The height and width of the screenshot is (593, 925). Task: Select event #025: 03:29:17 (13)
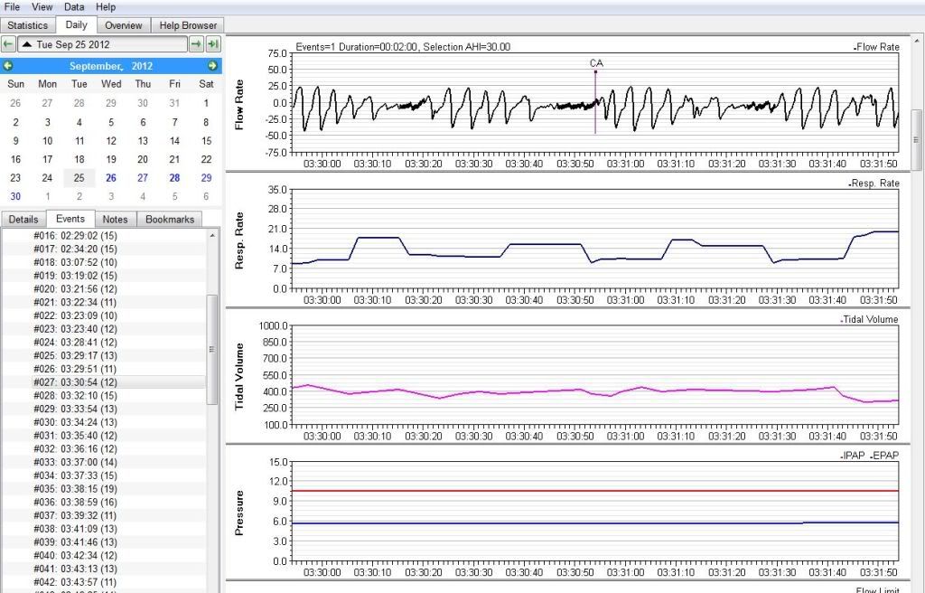pyautogui.click(x=76, y=355)
